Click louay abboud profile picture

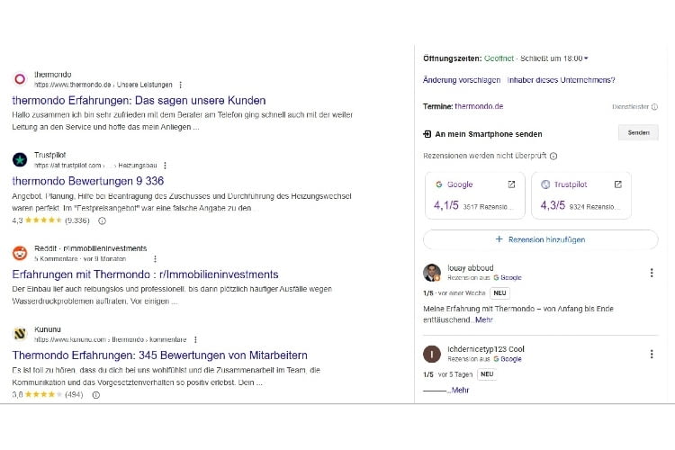point(432,273)
